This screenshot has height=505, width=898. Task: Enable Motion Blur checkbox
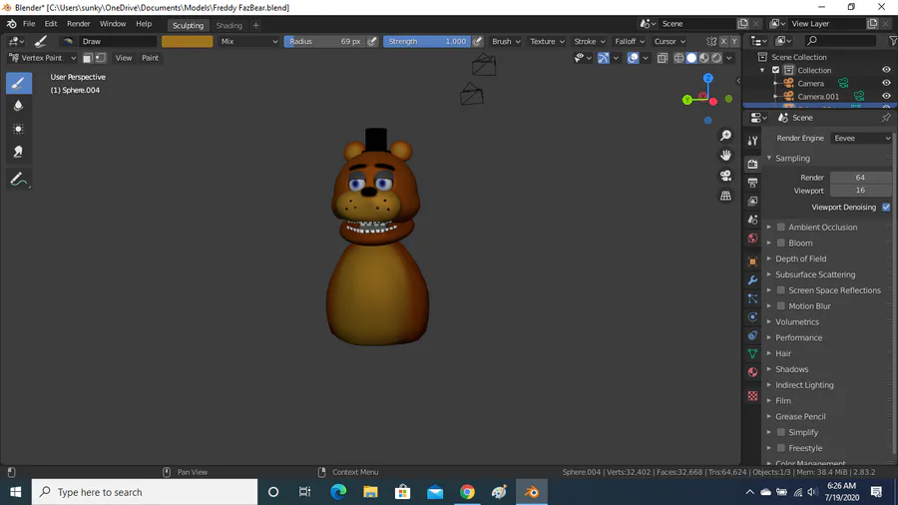point(780,306)
